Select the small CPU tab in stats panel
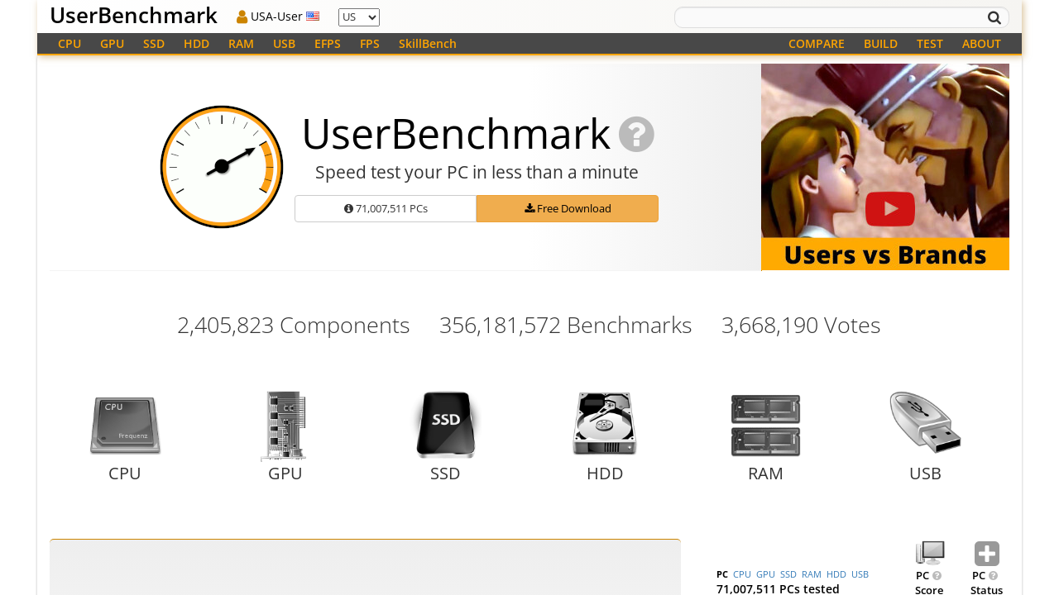Screen dimensions: 1059x595 tap(742, 574)
